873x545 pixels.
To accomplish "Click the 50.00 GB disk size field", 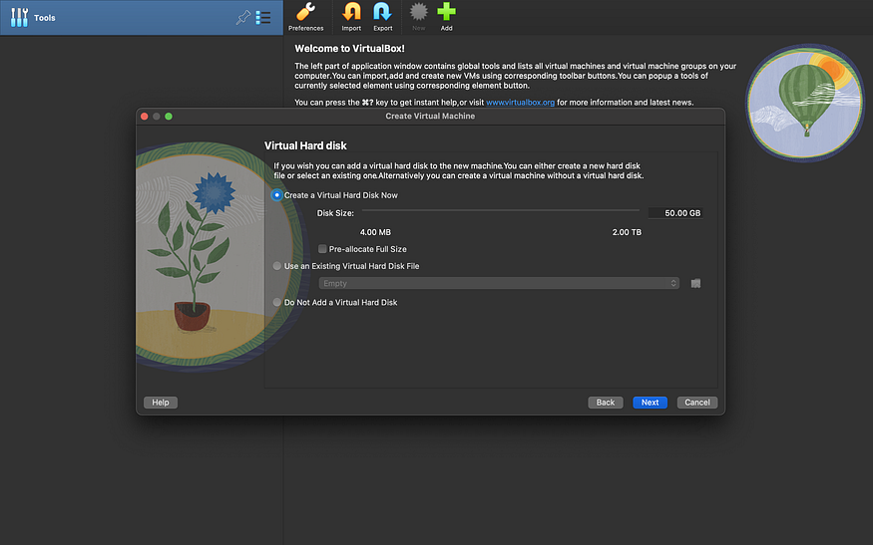I will (x=675, y=213).
